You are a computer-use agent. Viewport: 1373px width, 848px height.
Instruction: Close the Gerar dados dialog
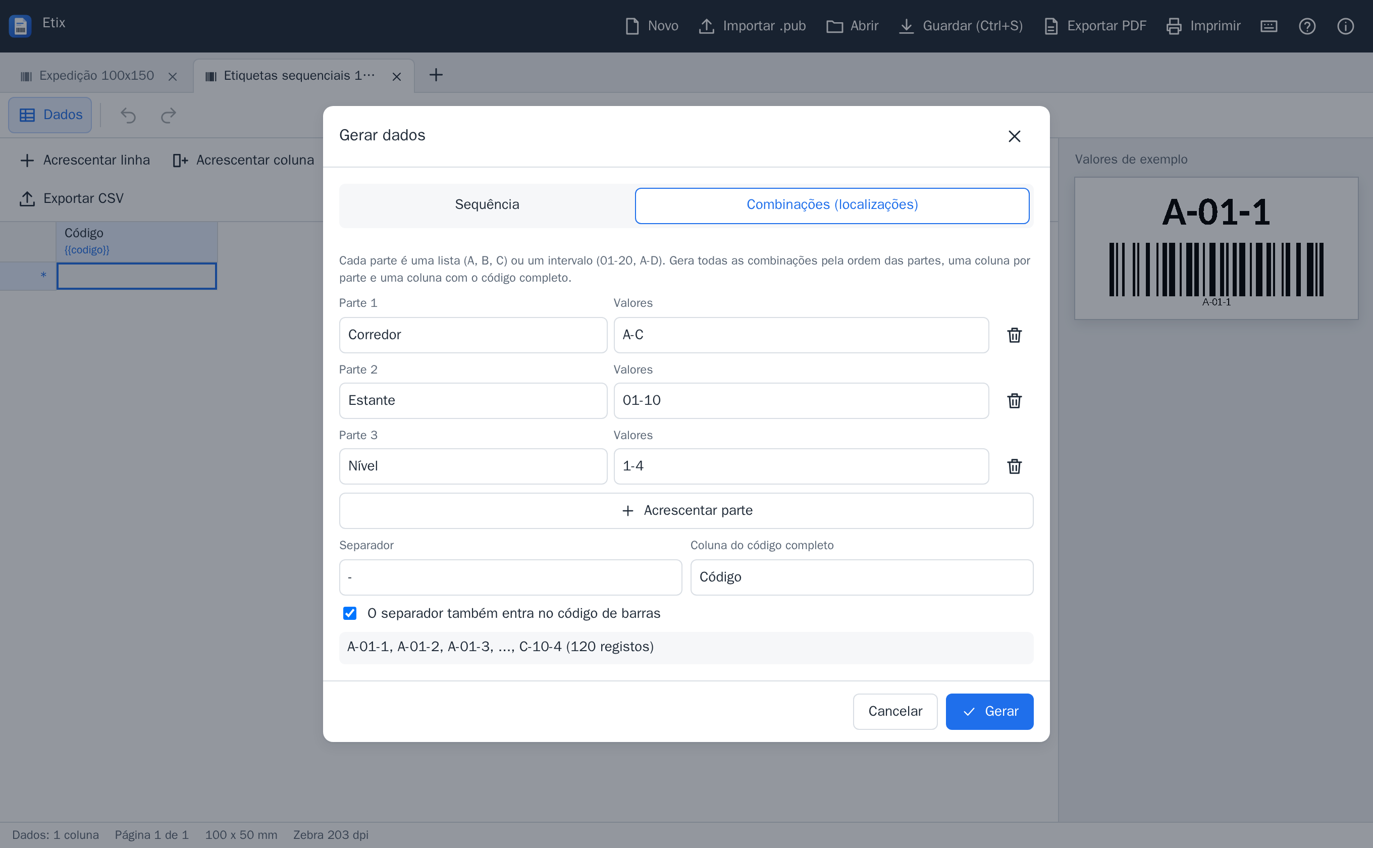[x=1014, y=136]
